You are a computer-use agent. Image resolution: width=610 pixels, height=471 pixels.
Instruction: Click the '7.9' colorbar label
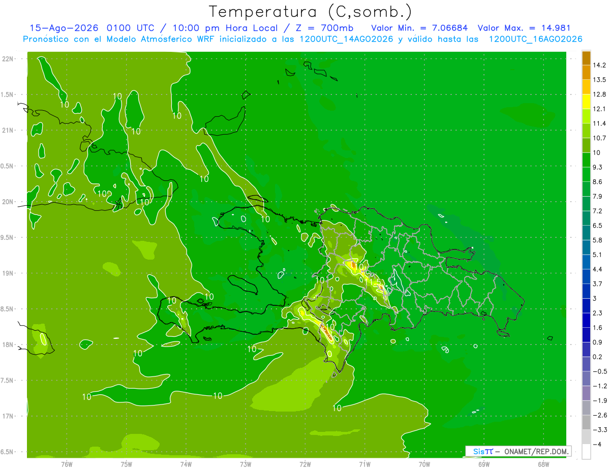(x=598, y=197)
